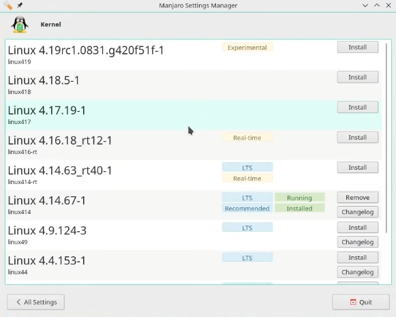Minimize the window with down chevron

pyautogui.click(x=365, y=5)
